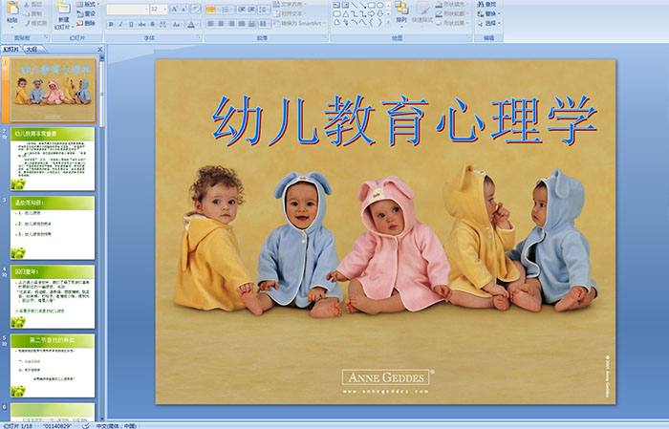This screenshot has height=429, width=669.
Task: Clear all formatting icon
Action: point(195,9)
